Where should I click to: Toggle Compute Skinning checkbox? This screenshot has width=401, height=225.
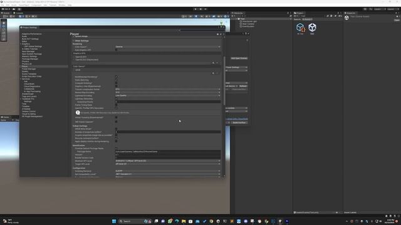click(x=117, y=83)
